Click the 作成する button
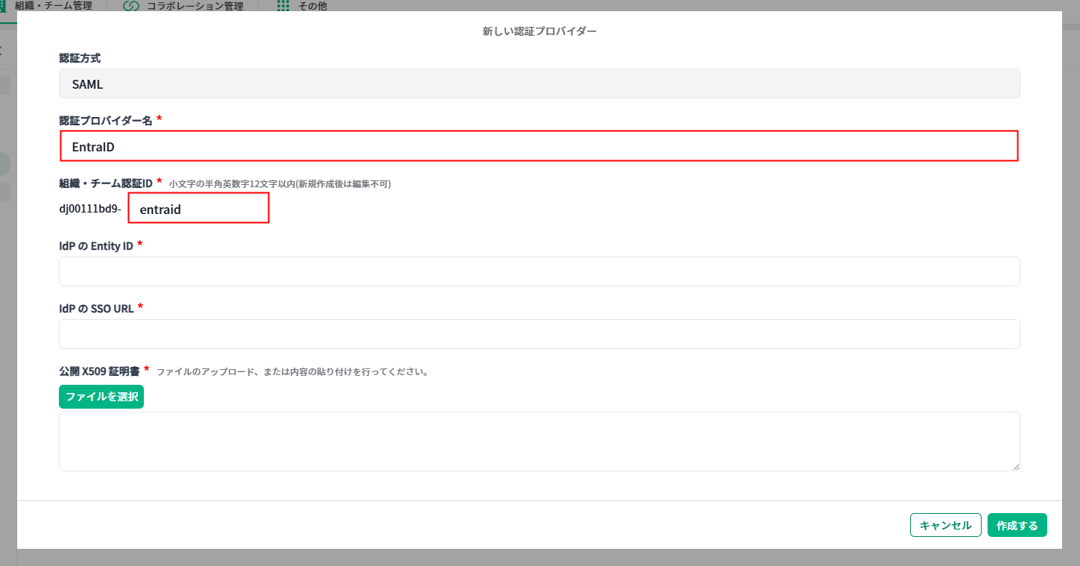1080x566 pixels. click(x=1017, y=525)
